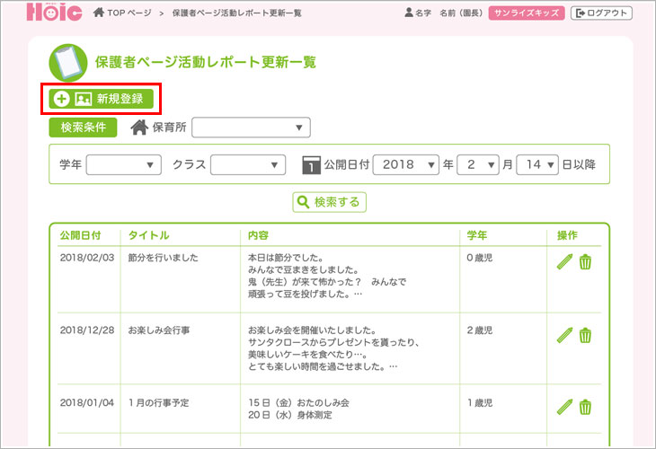Click the サンライズキッズ pink badge

[x=527, y=13]
